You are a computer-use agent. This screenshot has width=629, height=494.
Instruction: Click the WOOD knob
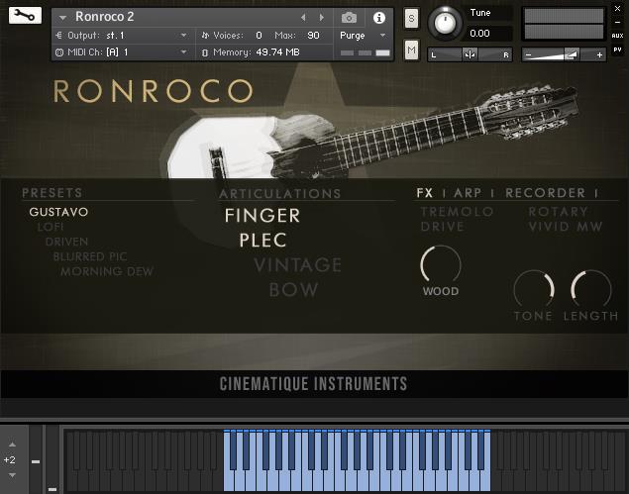pyautogui.click(x=441, y=265)
